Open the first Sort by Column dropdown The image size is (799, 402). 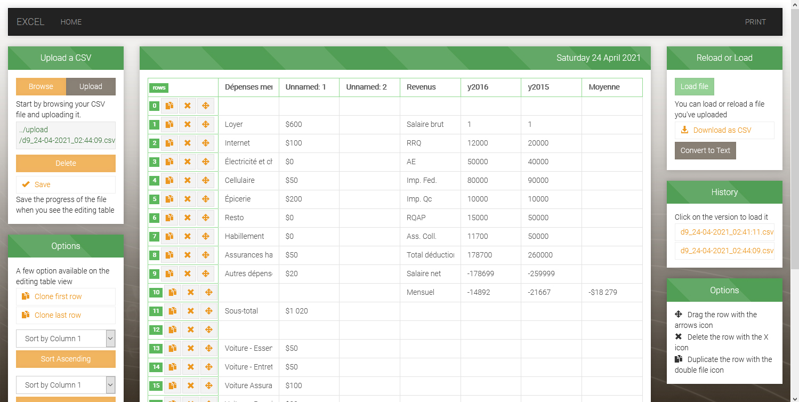[x=66, y=339]
